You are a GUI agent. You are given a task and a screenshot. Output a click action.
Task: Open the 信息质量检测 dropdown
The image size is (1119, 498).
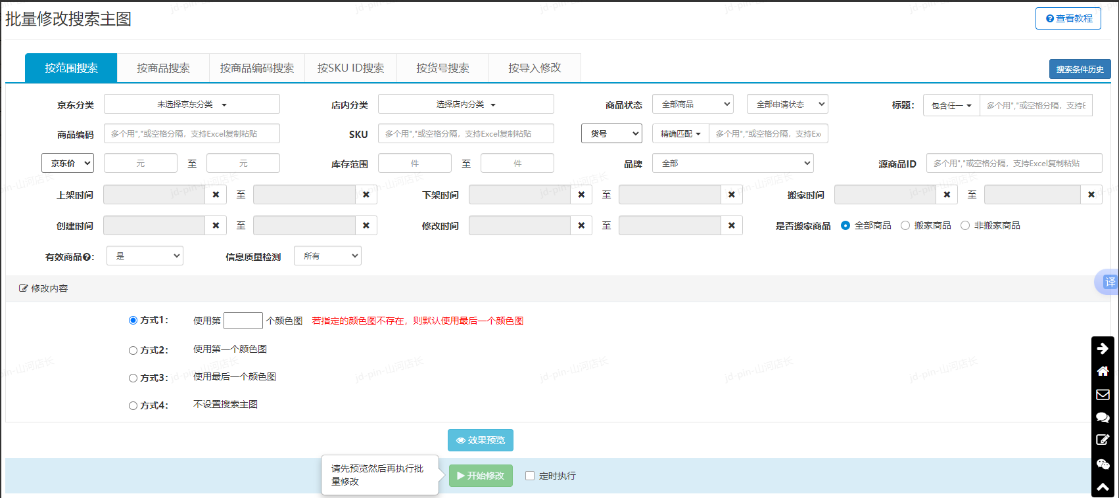point(327,256)
